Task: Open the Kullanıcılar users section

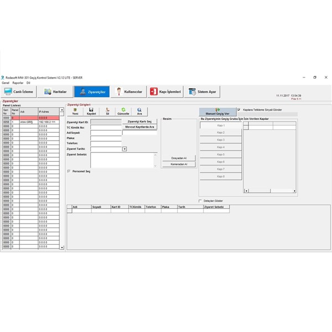Action: click(x=129, y=92)
